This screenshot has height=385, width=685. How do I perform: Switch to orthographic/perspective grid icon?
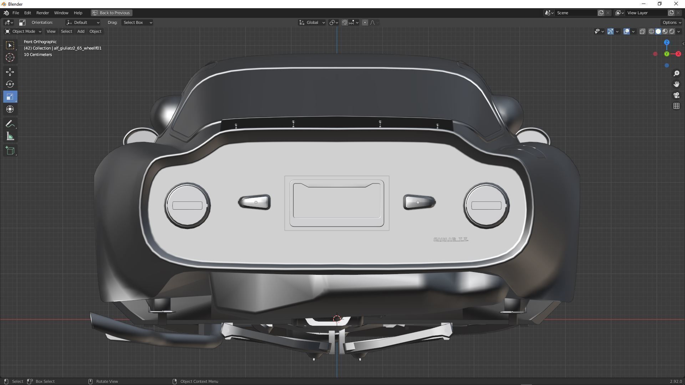click(676, 106)
